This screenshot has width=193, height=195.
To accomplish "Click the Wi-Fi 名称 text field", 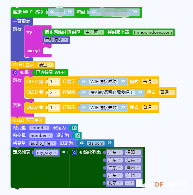I will tap(61, 12).
